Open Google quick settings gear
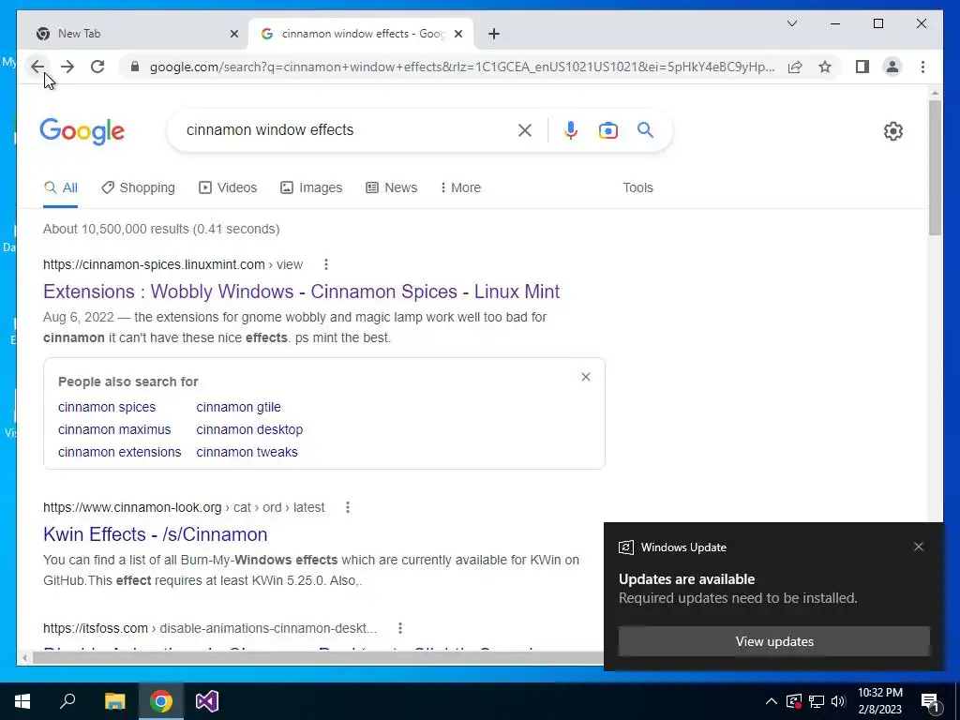This screenshot has width=960, height=720. pyautogui.click(x=892, y=131)
